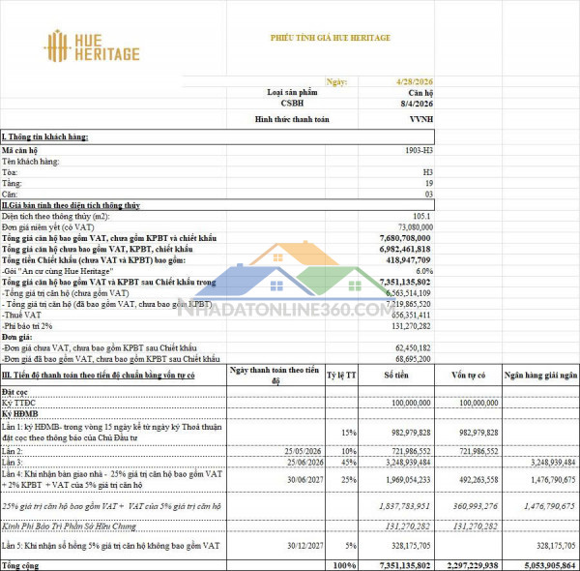580x571 pixels.
Task: Select the 'Tổng cộng' row label
Action: 20,566
